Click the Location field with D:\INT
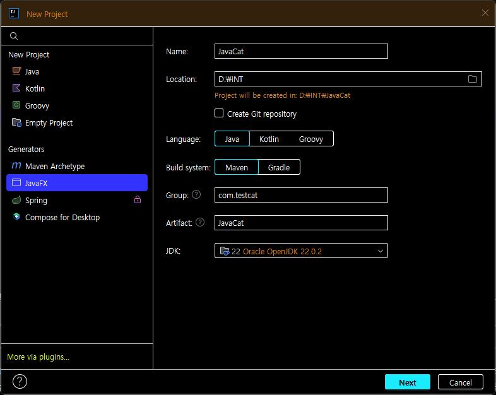This screenshot has height=395, width=496. 348,79
